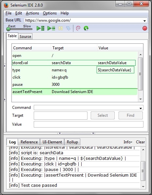The width and height of the screenshot is (152, 195).
Task: Open the Actions menu
Action: coord(32,13)
